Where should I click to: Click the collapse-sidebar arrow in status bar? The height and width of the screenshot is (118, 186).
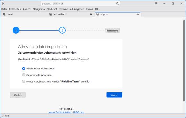(3, 116)
